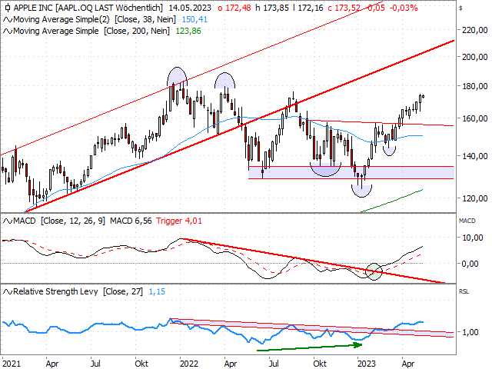Viewport: 492px width, 369px height.
Task: Click the $ currency label on axis
Action: pyautogui.click(x=460, y=8)
